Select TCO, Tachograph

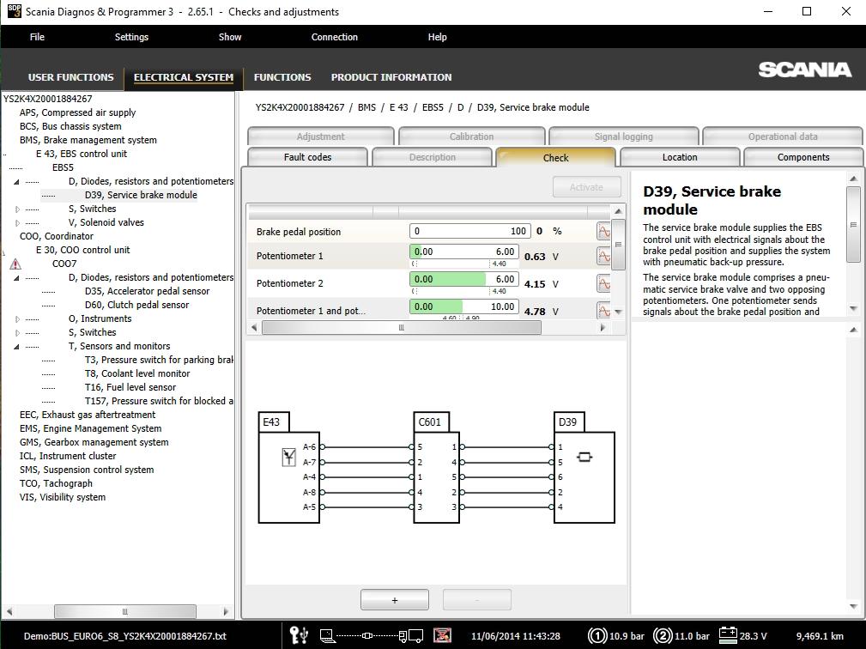coord(56,483)
